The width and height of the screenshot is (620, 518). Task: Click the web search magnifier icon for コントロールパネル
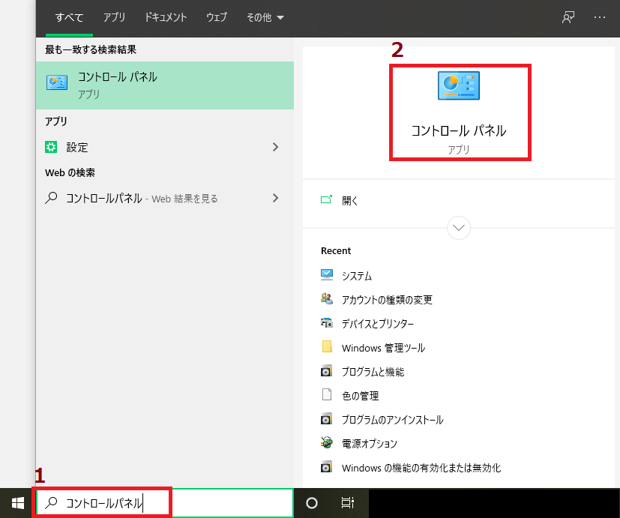[x=51, y=198]
